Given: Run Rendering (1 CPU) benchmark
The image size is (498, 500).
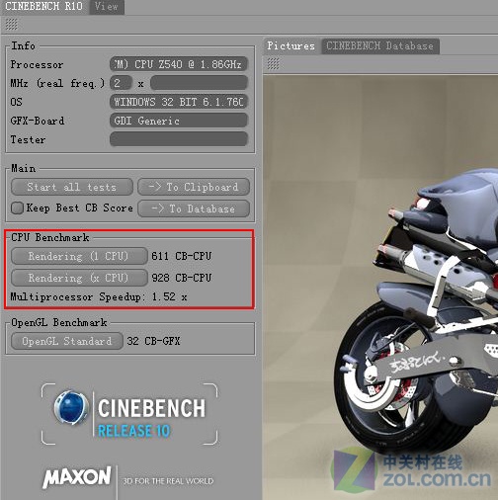Looking at the screenshot, I should point(79,256).
